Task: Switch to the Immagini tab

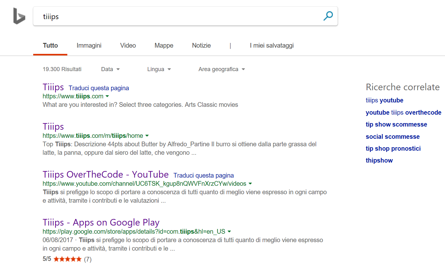Action: click(x=89, y=45)
